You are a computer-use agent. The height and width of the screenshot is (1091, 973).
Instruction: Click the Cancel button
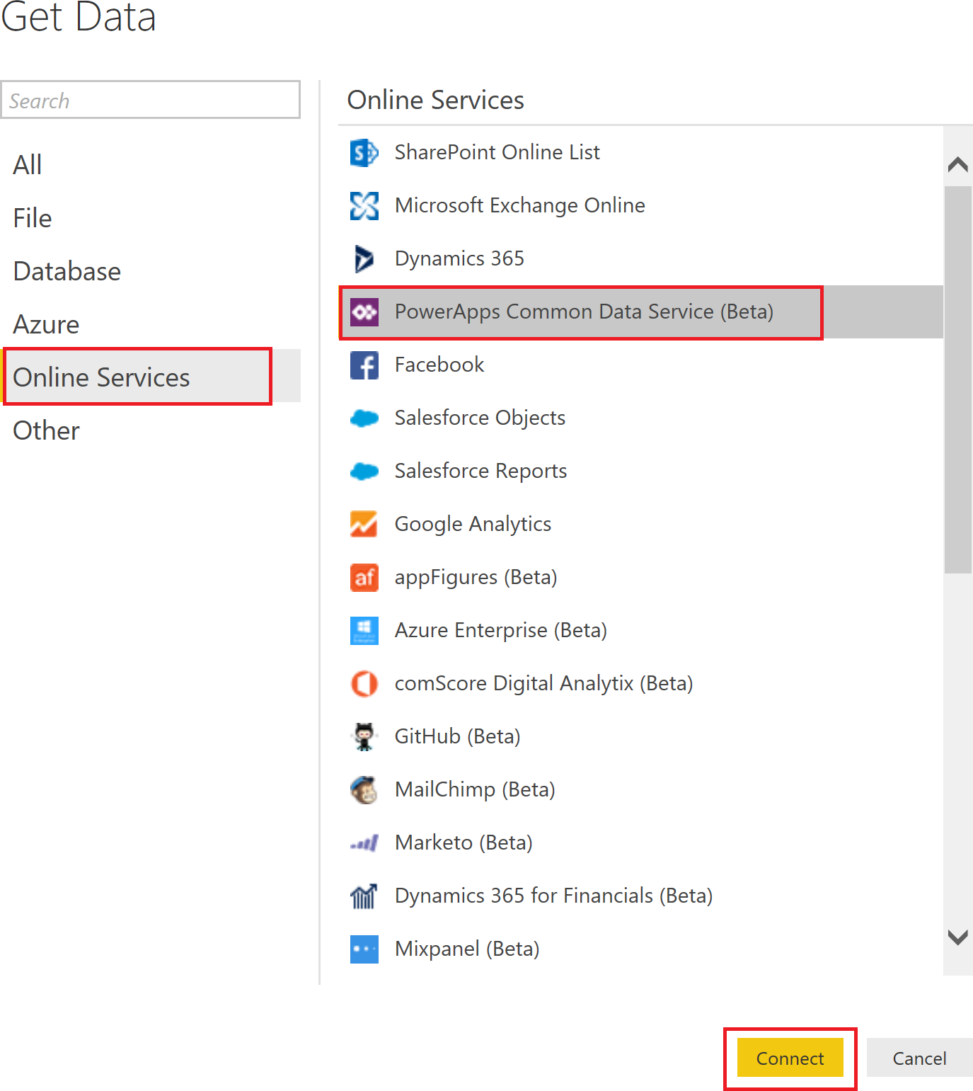pos(920,1058)
